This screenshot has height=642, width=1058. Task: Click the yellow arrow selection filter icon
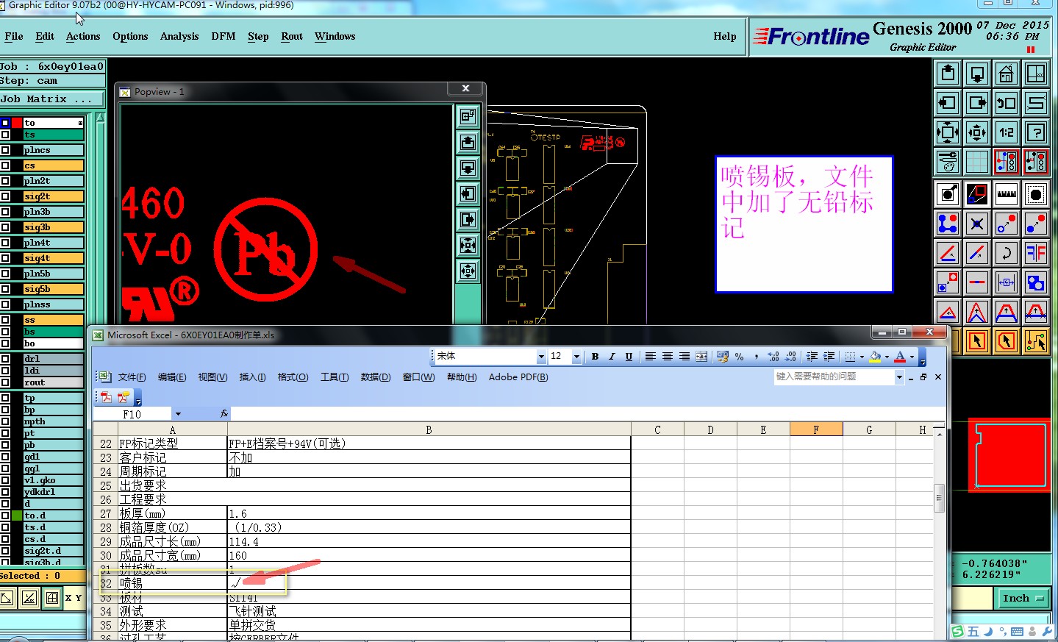[977, 341]
